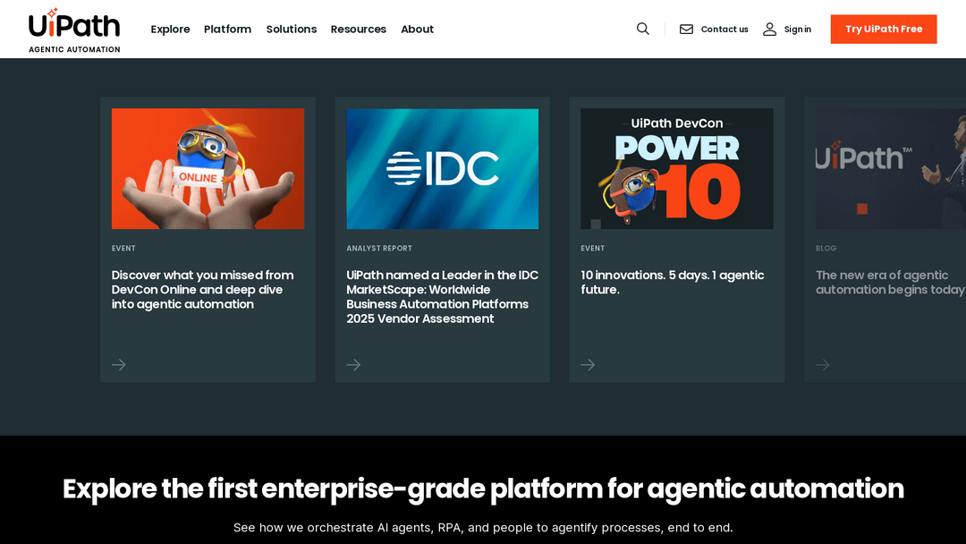The height and width of the screenshot is (544, 966).
Task: Open 'The new era of agentic automation' headline
Action: [x=889, y=283]
